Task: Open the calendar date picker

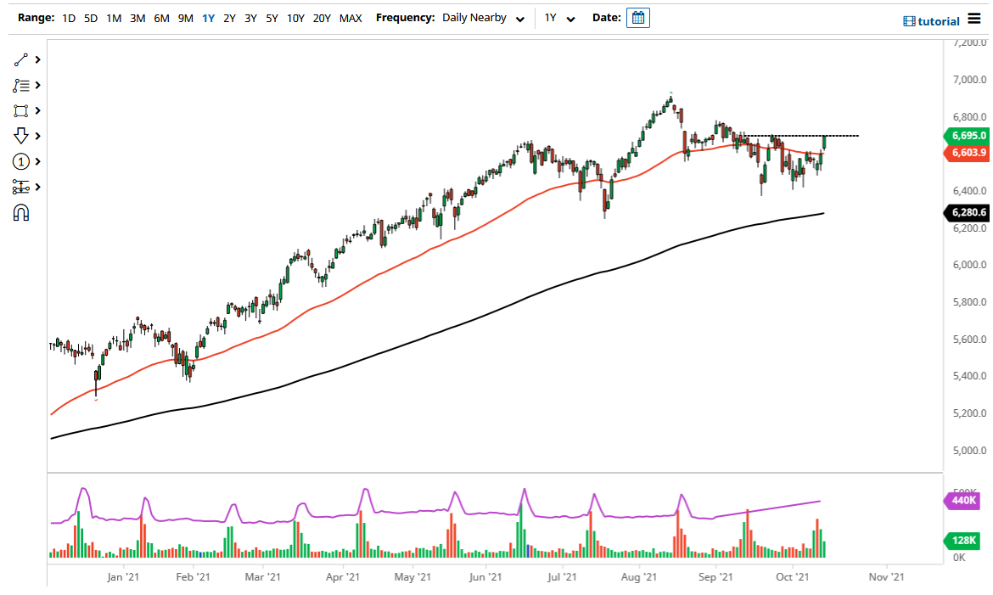Action: pos(637,17)
